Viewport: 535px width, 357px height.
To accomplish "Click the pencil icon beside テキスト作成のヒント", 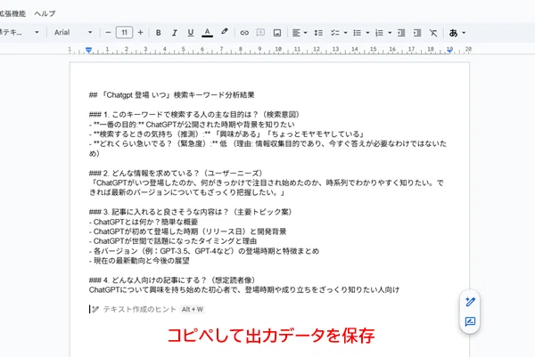I will 95,309.
